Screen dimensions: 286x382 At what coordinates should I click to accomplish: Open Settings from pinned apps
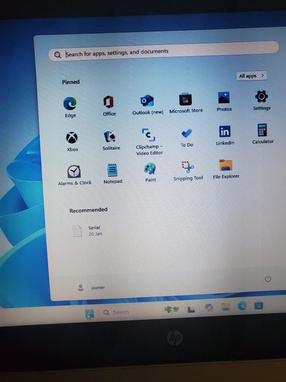point(262,100)
